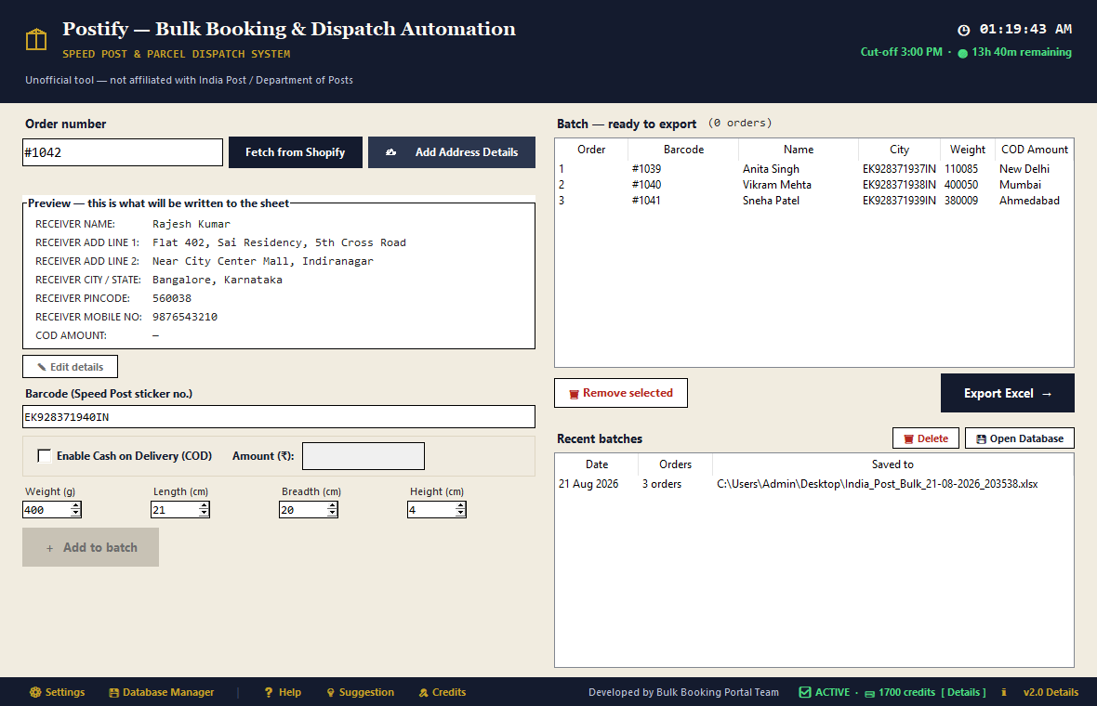Increase Breadth (cm) with up arrow
1097x706 pixels.
tap(332, 506)
